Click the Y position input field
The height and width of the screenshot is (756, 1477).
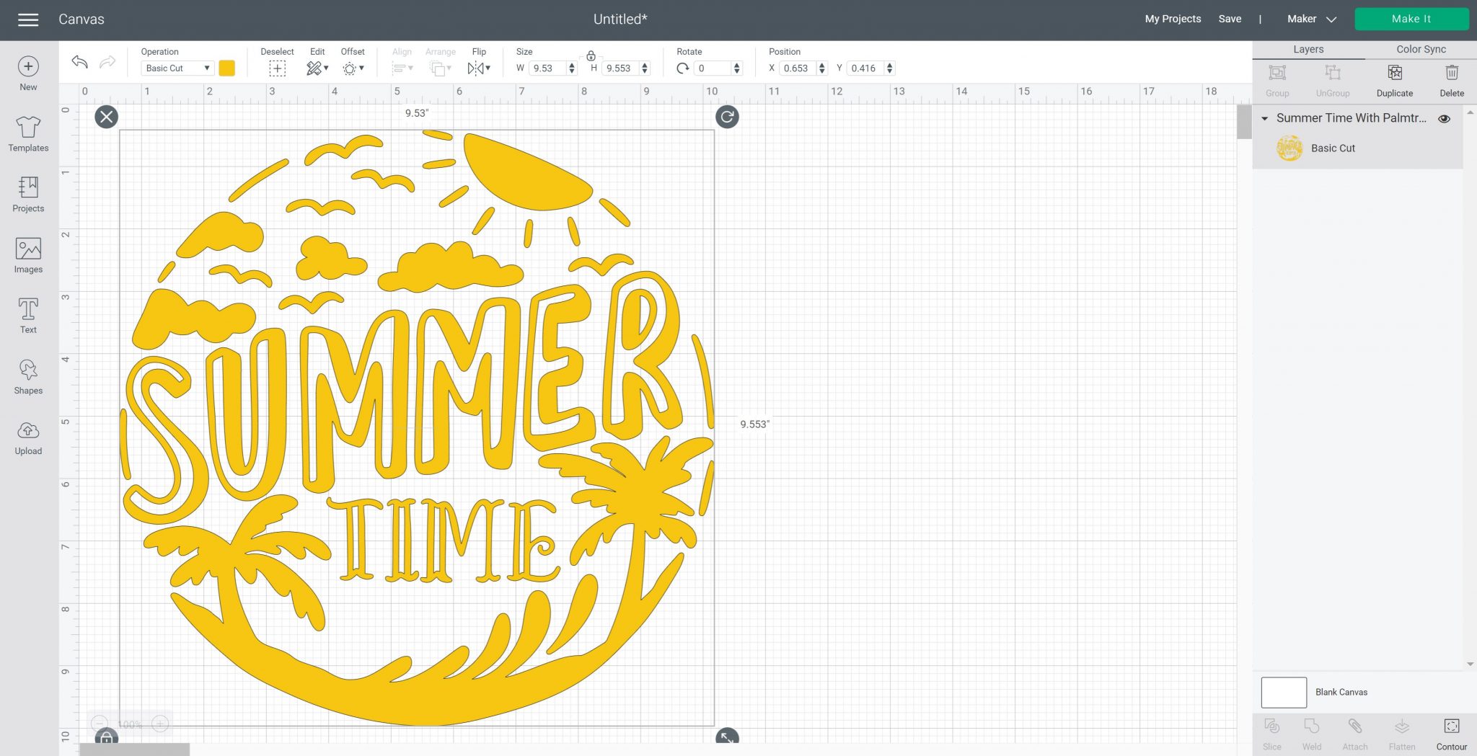coord(866,68)
